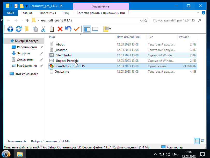Open the notification center icon

click(202, 154)
